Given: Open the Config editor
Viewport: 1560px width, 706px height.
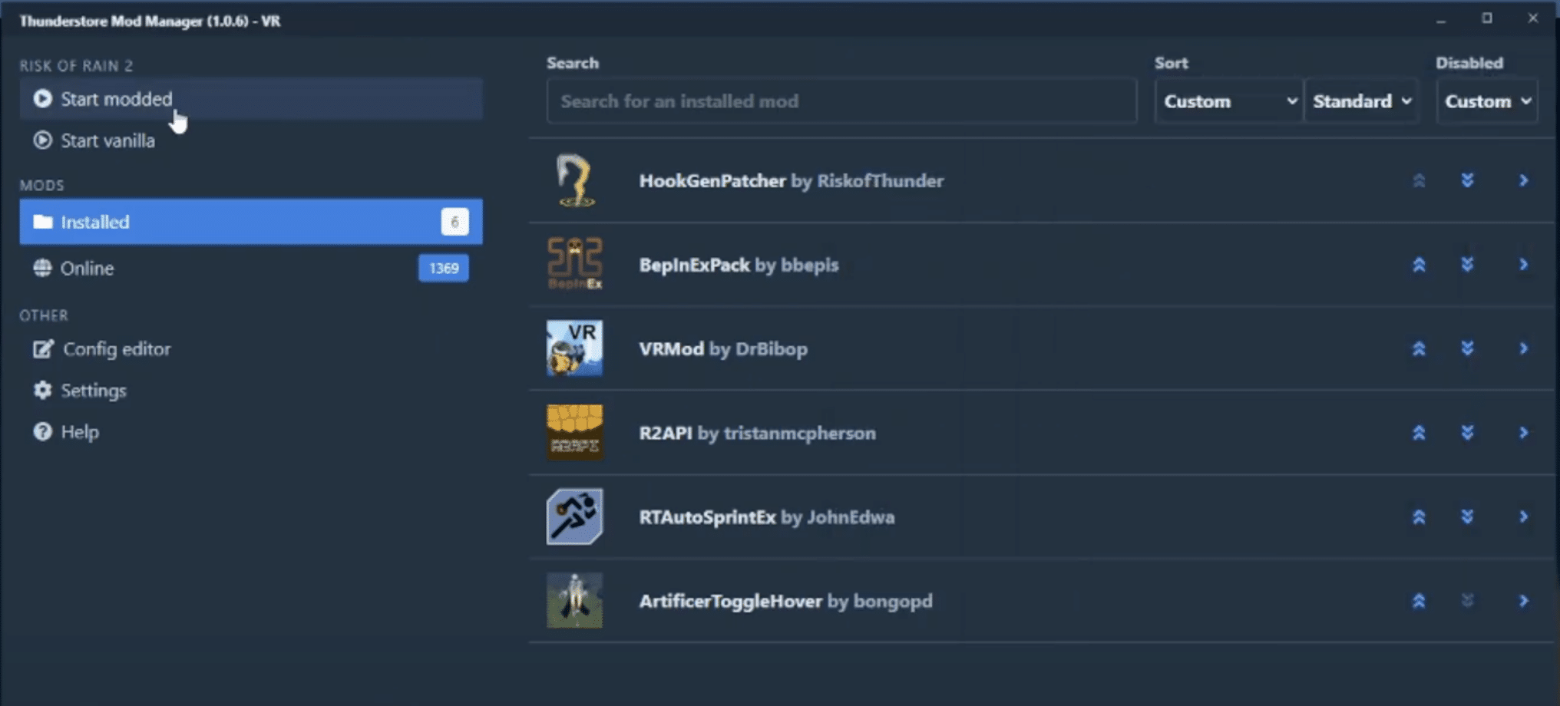Looking at the screenshot, I should (x=251, y=349).
